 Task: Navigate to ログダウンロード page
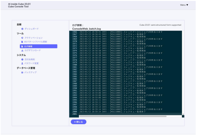[33, 51]
